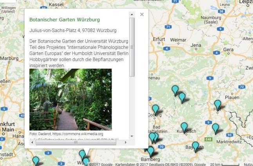Click the highway 93 shield near Marktredwitz
Viewport: 253px width, 166px height.
230,135
